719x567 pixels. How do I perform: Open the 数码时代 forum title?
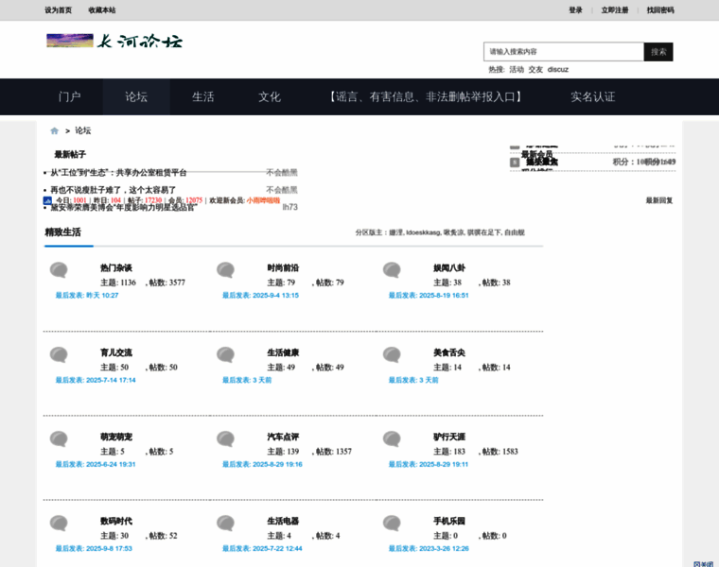[116, 522]
